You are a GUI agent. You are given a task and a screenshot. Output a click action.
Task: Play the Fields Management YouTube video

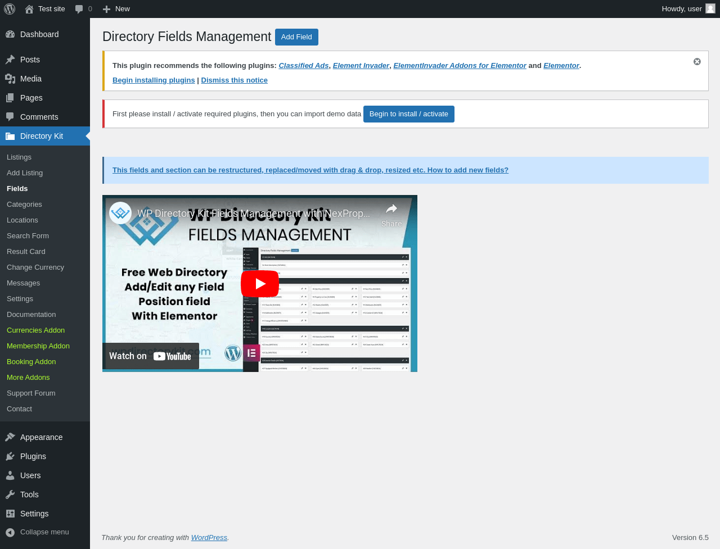click(x=260, y=284)
